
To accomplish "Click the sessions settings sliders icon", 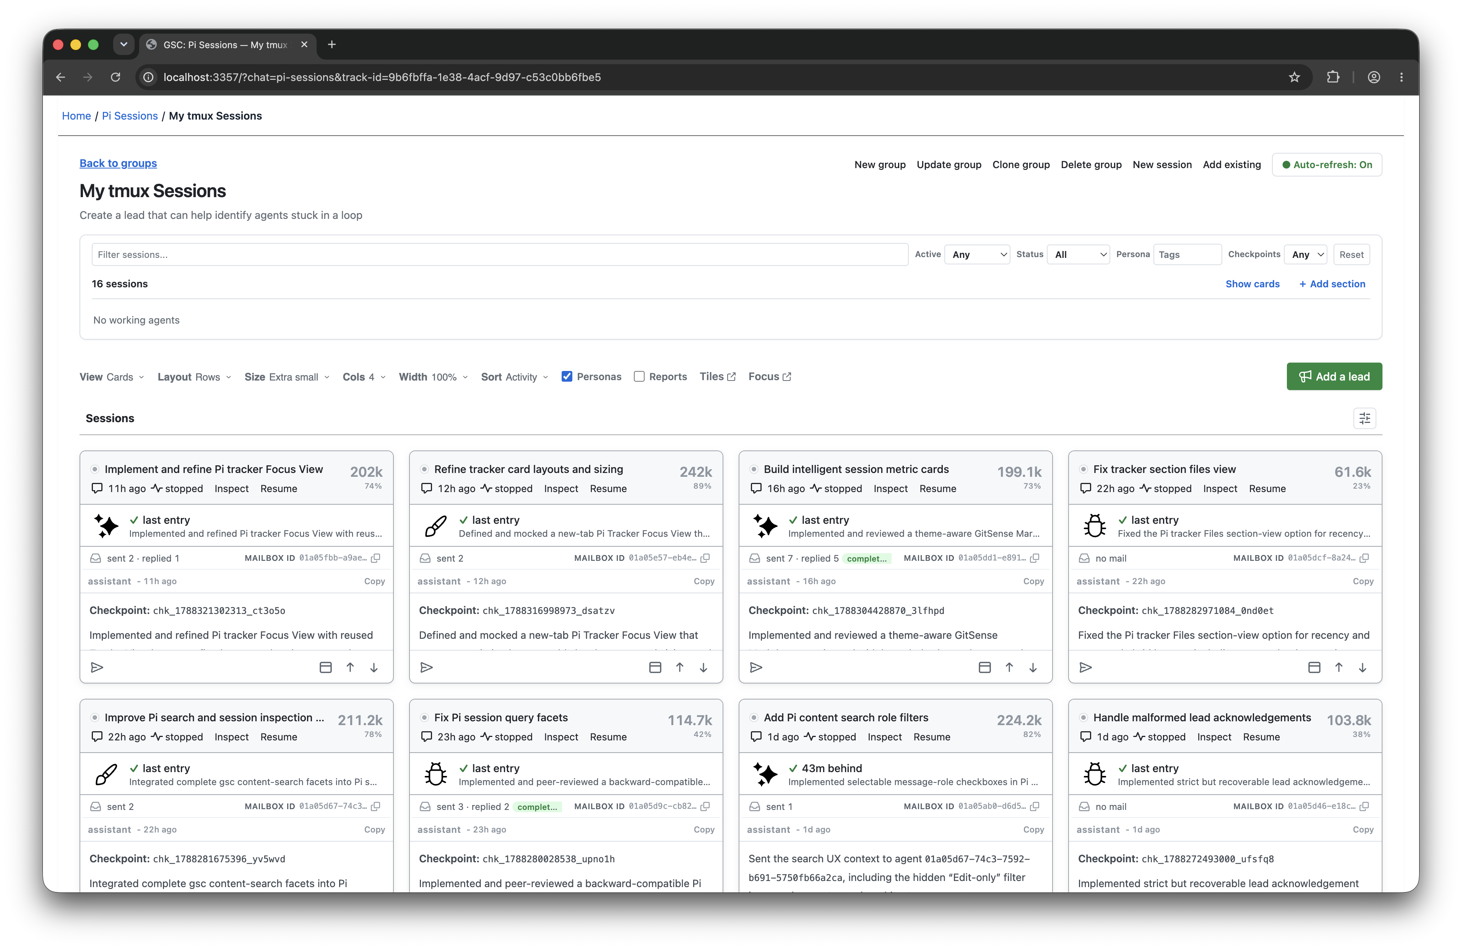I will (x=1365, y=418).
